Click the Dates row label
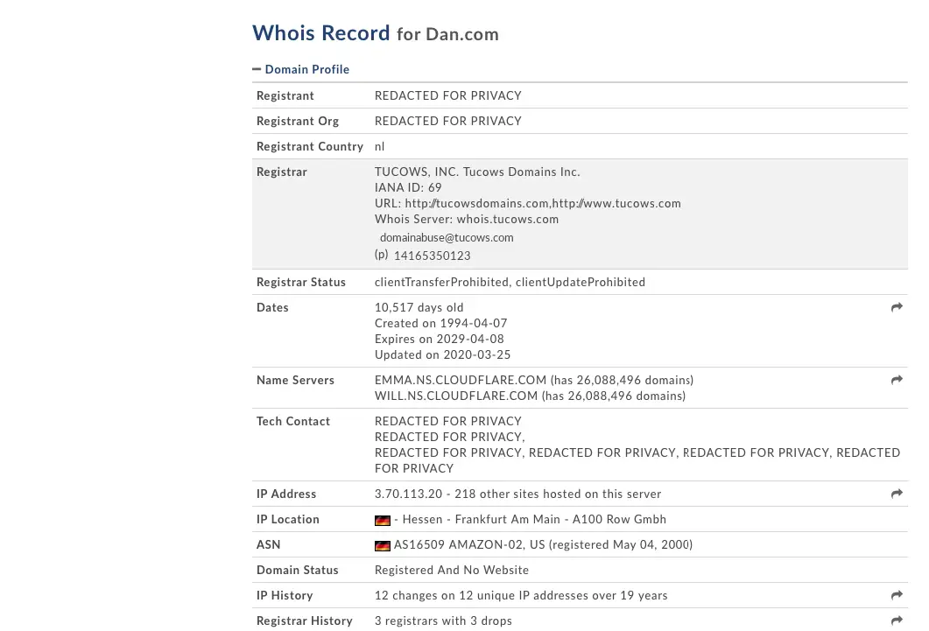This screenshot has height=631, width=929. [x=272, y=307]
